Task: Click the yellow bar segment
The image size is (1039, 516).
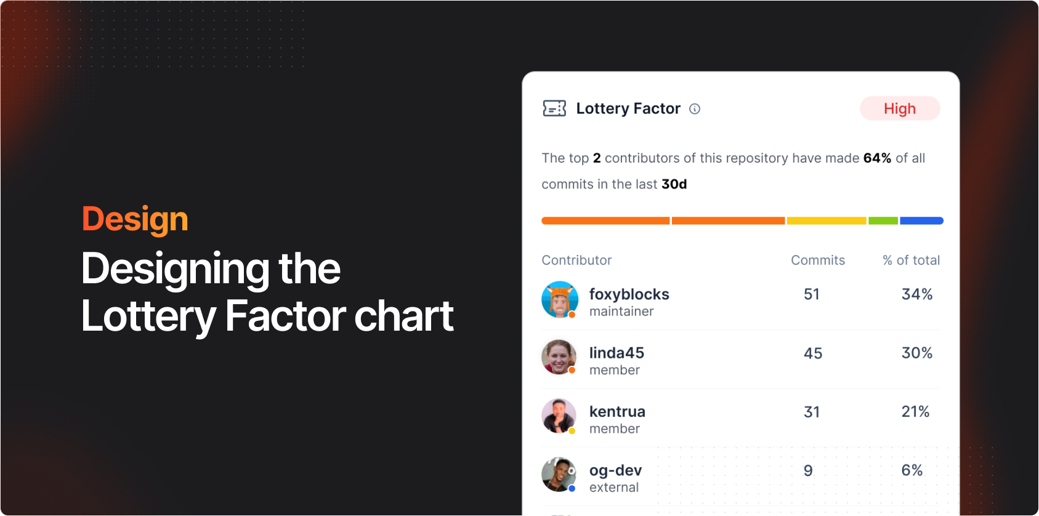Action: (827, 220)
